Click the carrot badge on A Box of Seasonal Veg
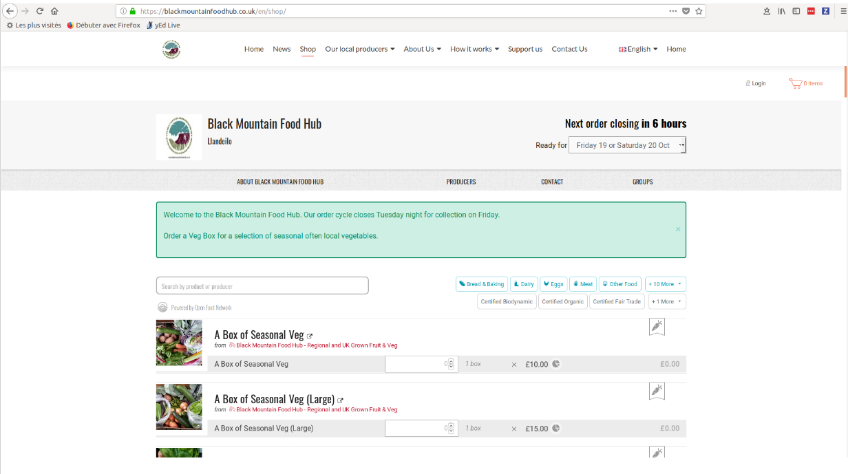This screenshot has height=474, width=848. pos(657,327)
